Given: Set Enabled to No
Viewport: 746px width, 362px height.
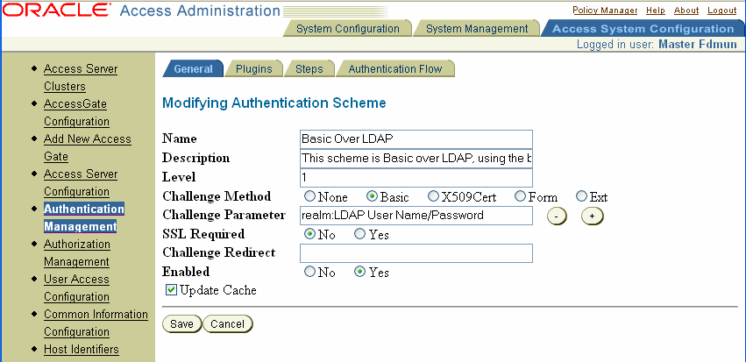Looking at the screenshot, I should point(309,272).
